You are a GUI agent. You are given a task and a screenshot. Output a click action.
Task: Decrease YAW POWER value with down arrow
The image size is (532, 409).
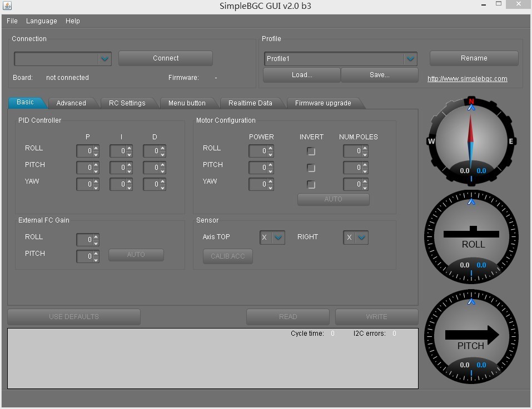pos(271,187)
